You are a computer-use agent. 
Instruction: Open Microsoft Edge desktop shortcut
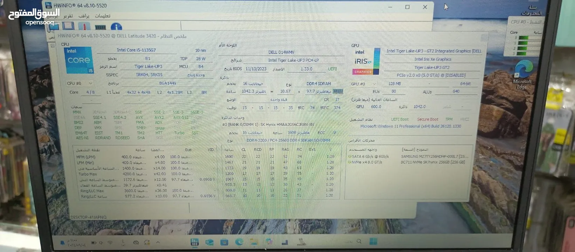[x=522, y=75]
